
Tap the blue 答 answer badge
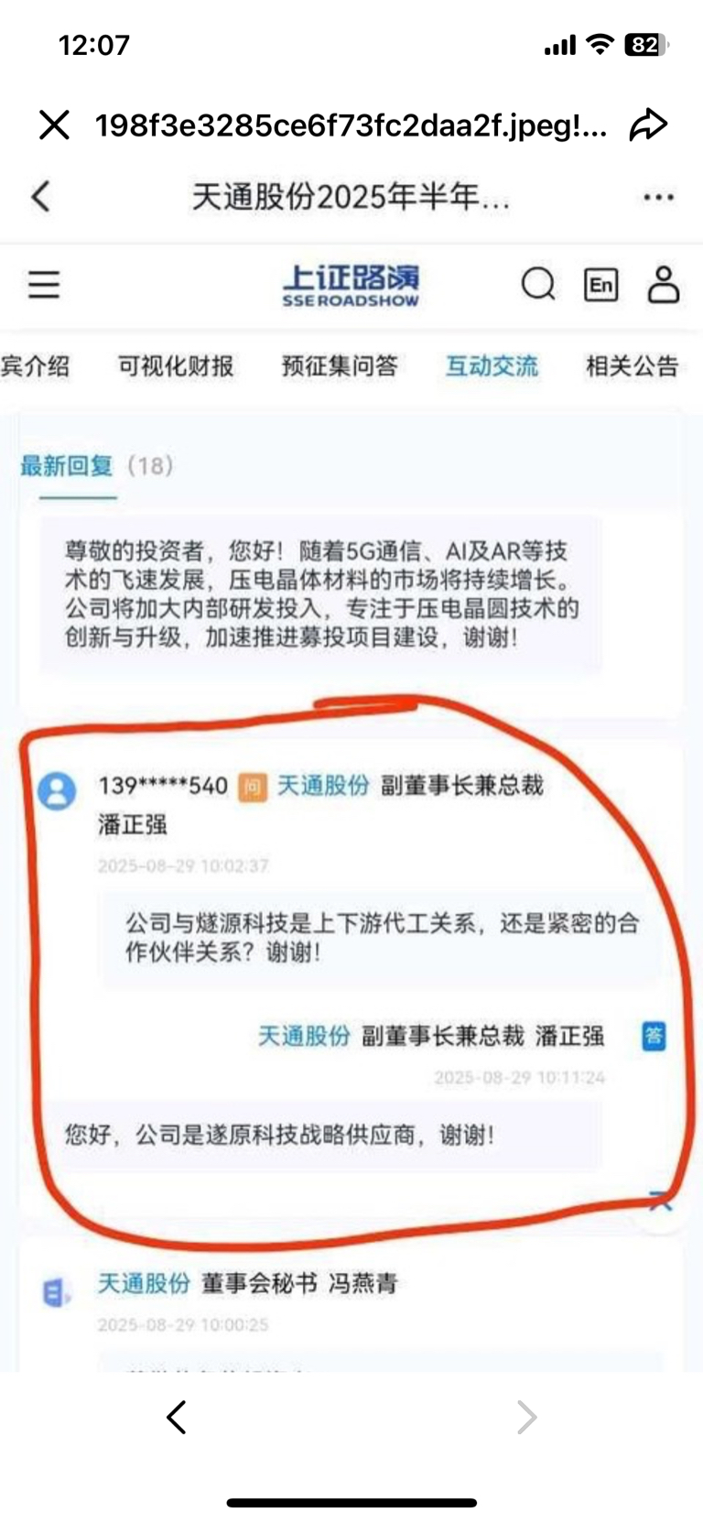(654, 1036)
